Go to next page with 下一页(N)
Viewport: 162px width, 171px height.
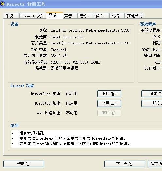[x=125, y=164]
